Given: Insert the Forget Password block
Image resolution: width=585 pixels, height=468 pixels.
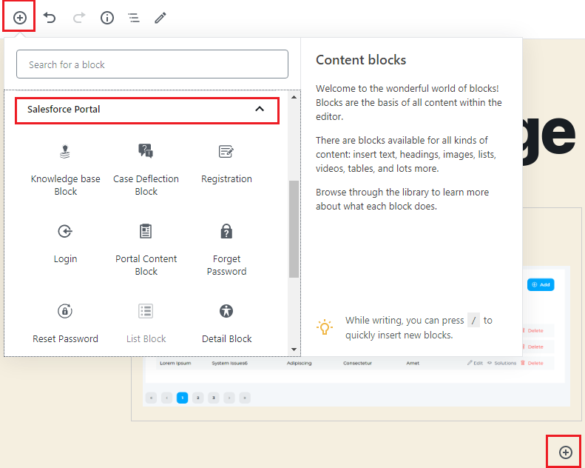Looking at the screenshot, I should coord(226,249).
